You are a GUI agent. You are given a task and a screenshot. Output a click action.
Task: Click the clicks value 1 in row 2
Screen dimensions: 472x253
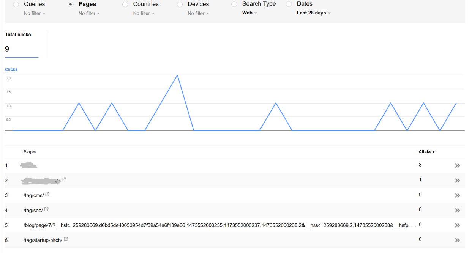point(420,180)
